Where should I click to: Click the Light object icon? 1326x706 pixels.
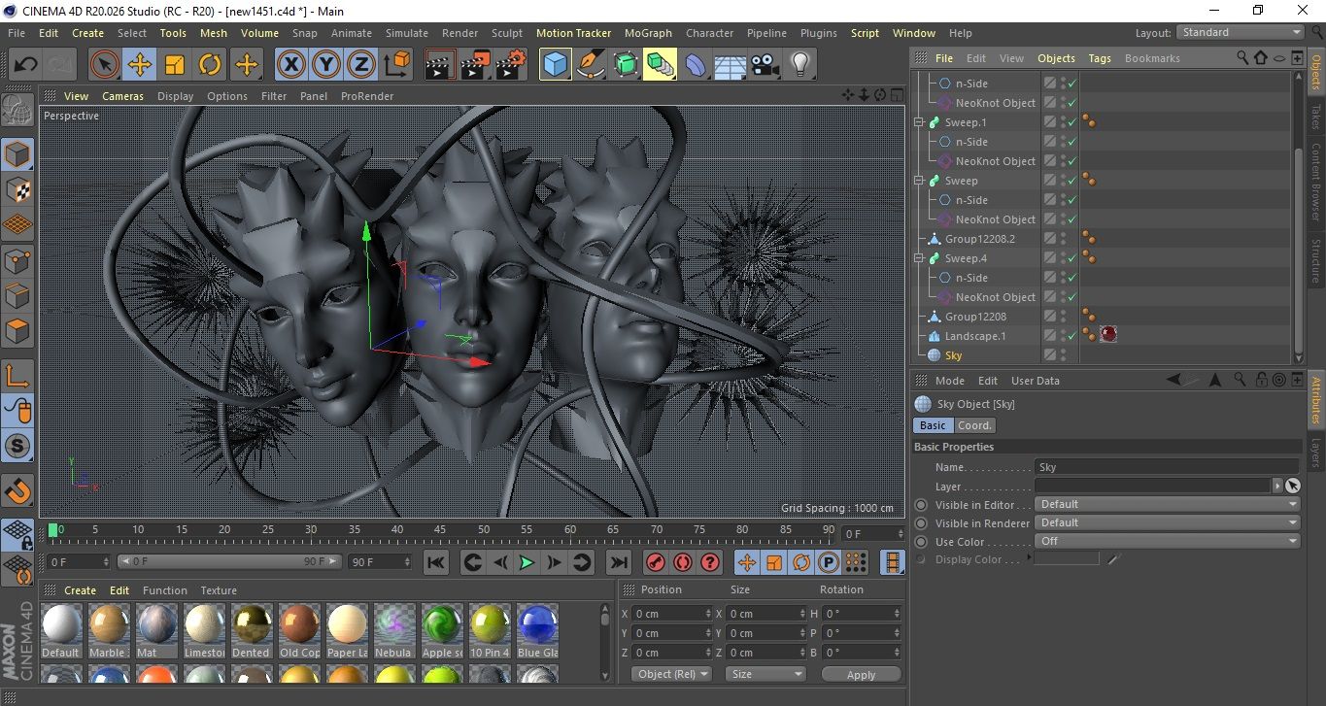[799, 65]
